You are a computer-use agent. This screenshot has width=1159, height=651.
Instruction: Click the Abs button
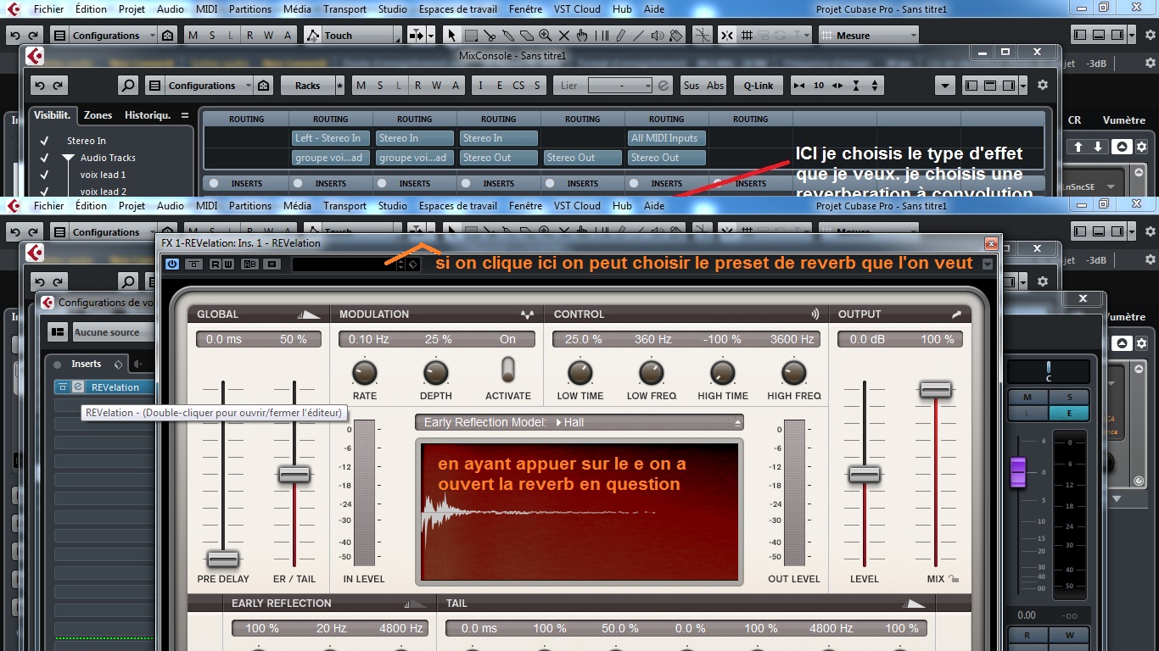pos(715,86)
